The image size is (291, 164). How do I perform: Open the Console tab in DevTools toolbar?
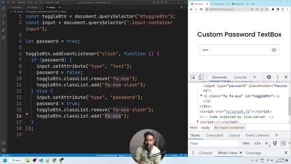[240, 77]
